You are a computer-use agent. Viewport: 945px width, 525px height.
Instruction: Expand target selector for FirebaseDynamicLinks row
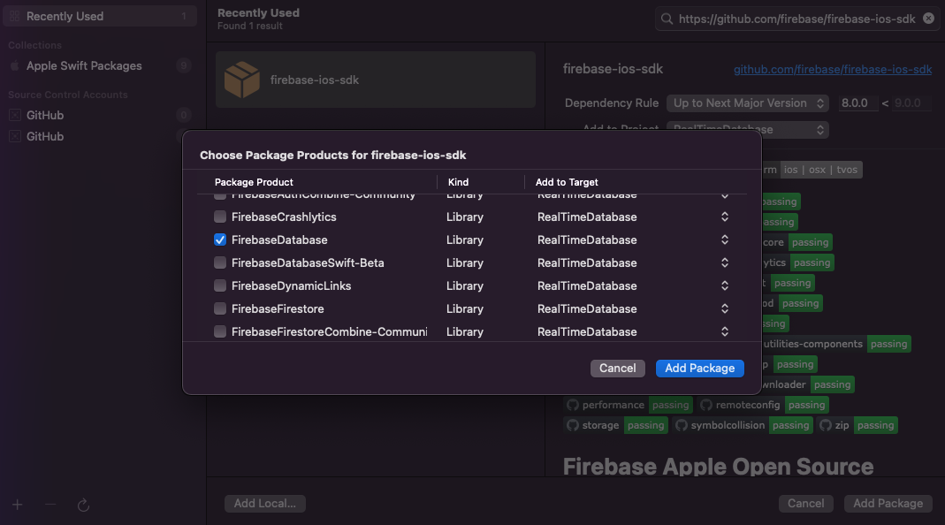point(725,285)
